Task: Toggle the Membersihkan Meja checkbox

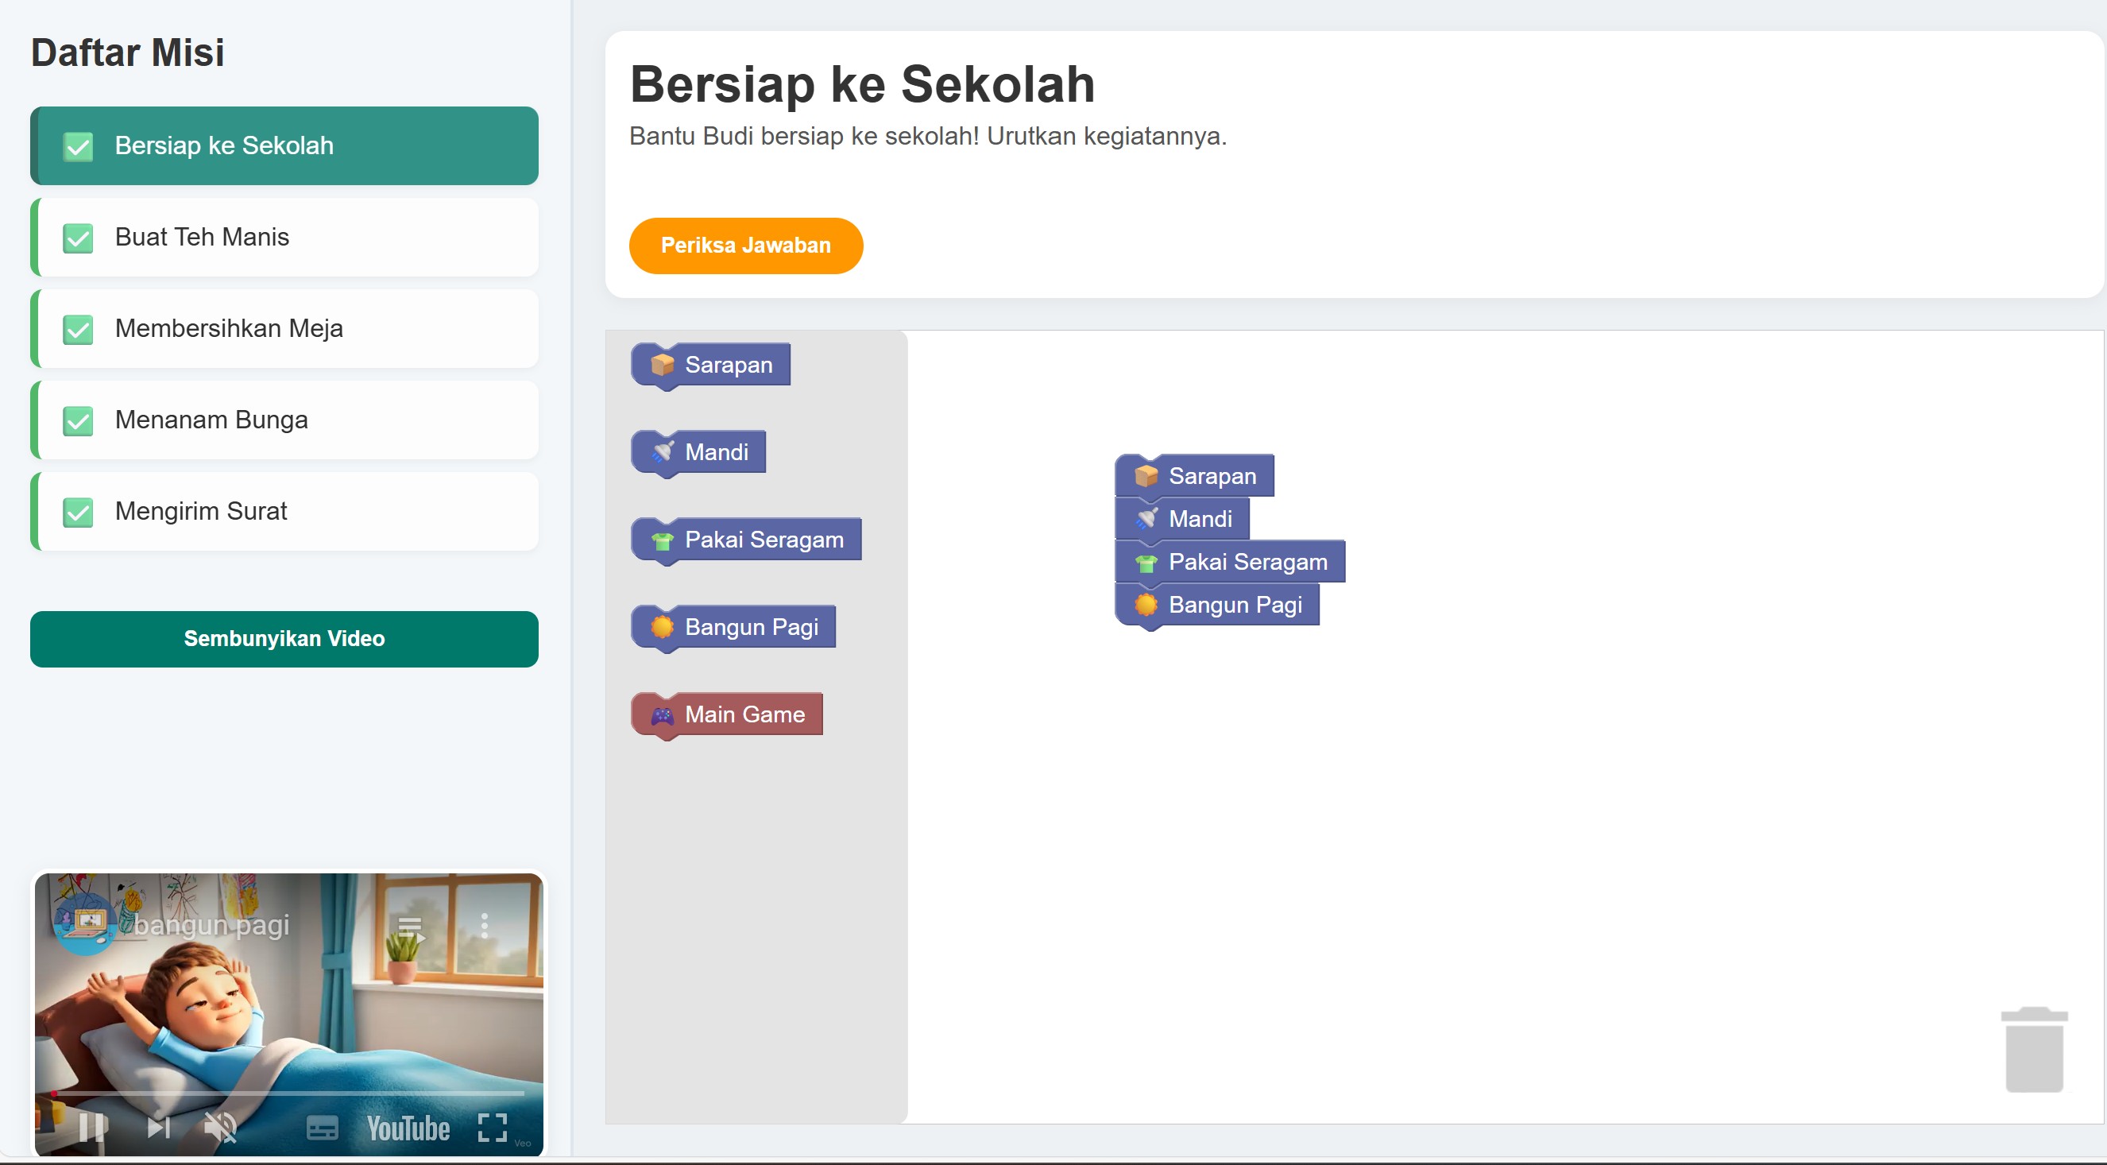Action: pyautogui.click(x=78, y=330)
